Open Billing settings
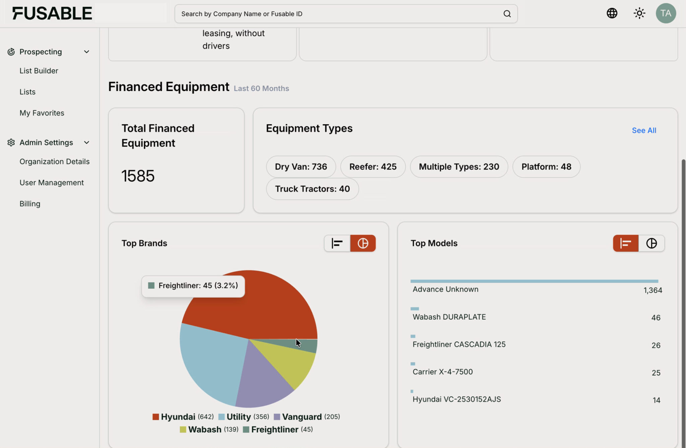686x448 pixels. [30, 204]
